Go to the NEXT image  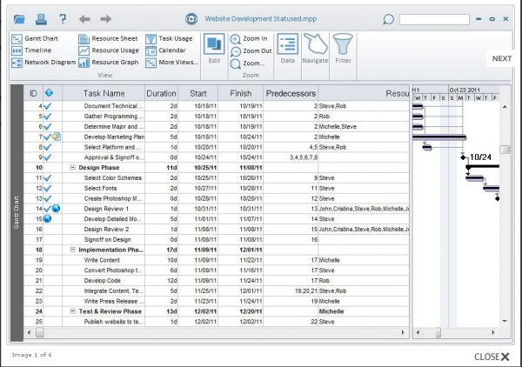click(x=501, y=59)
